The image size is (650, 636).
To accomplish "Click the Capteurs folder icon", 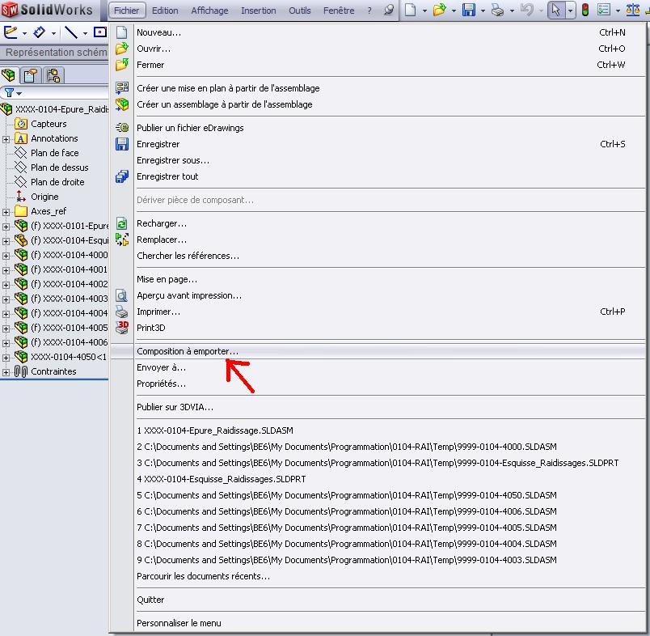I will 20,124.
